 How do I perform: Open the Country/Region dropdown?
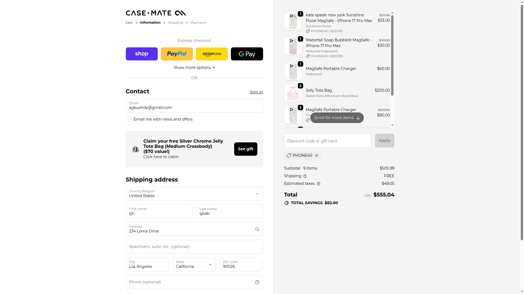[x=194, y=194]
